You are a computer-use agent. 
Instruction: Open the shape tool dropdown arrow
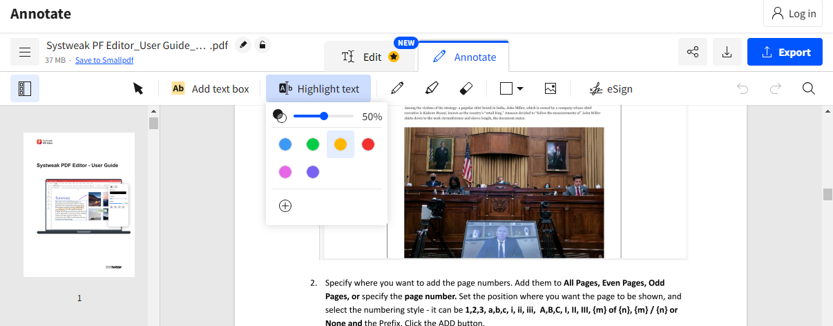coord(520,88)
